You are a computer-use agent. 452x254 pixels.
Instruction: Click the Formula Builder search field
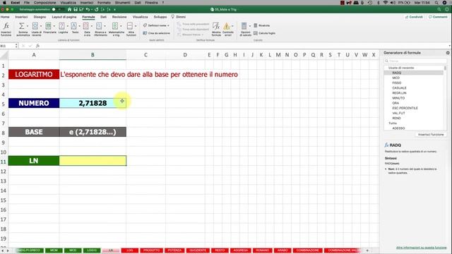[415, 61]
